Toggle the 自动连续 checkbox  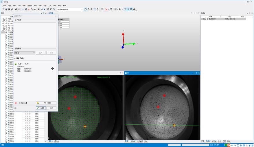click(x=19, y=103)
